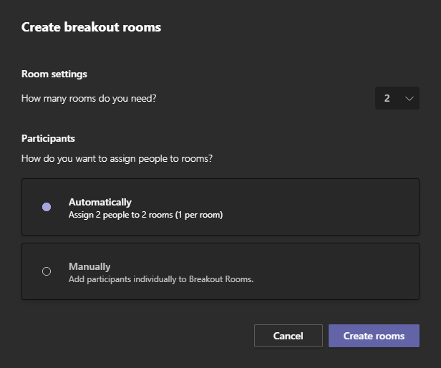The height and width of the screenshot is (368, 441).
Task: Click the chevron arrow beside the room number
Action: pos(409,98)
